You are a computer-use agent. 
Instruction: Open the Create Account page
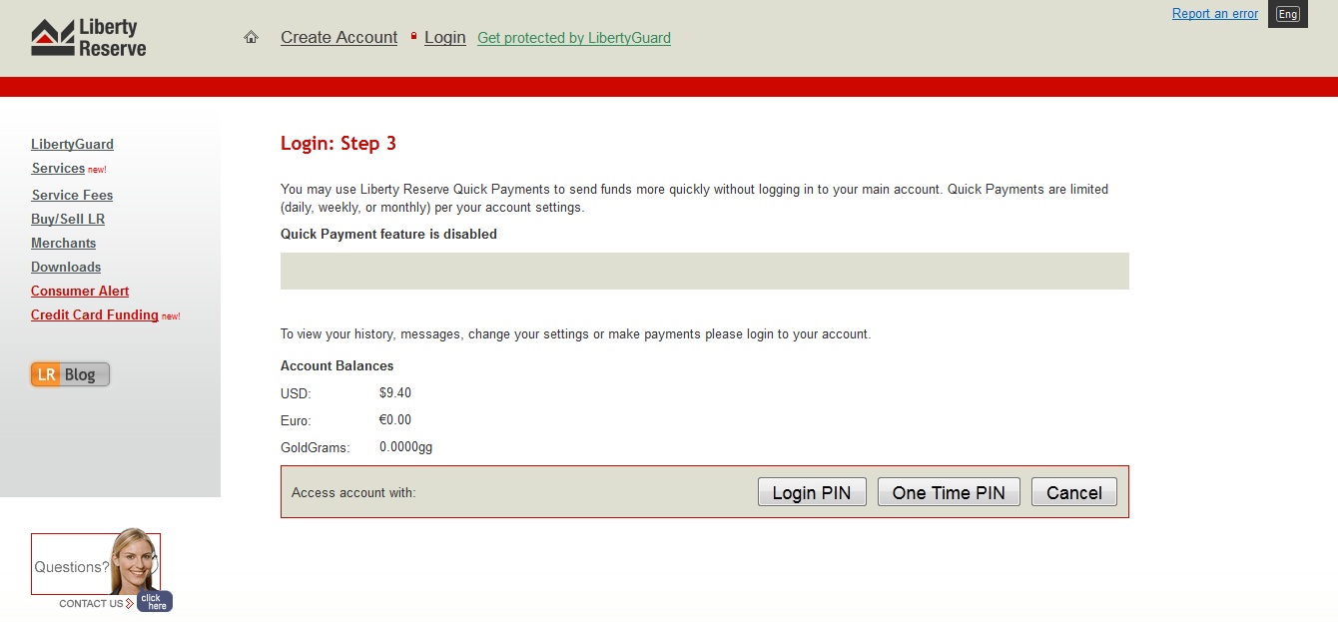click(339, 37)
